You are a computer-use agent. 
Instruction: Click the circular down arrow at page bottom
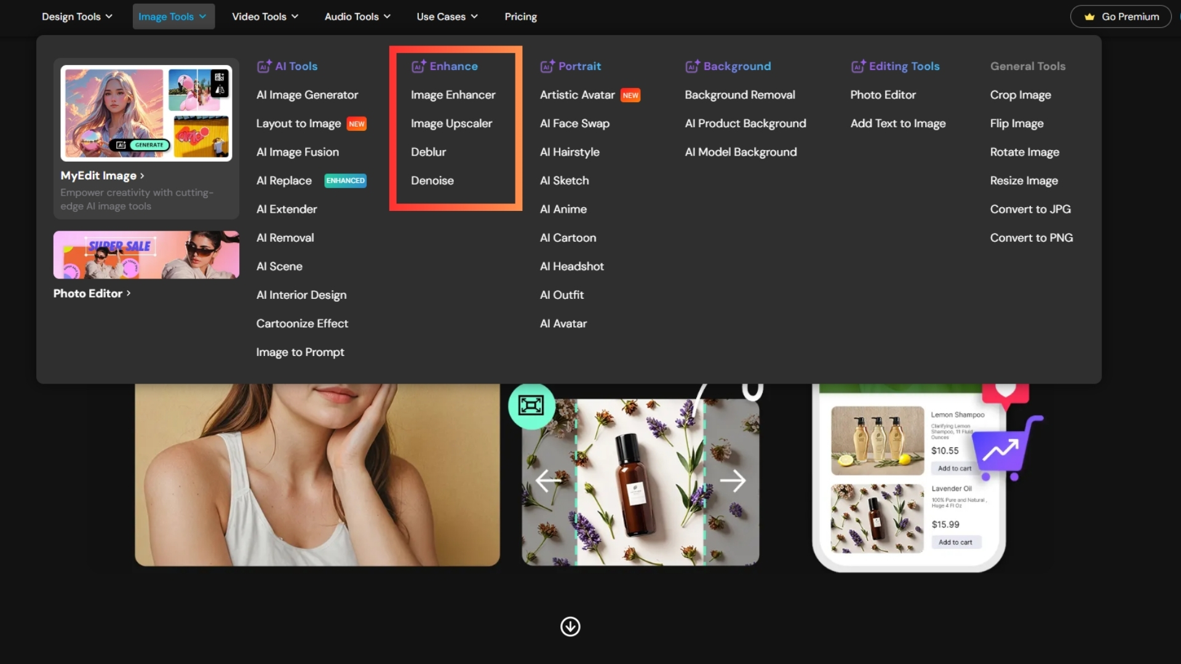click(x=570, y=626)
